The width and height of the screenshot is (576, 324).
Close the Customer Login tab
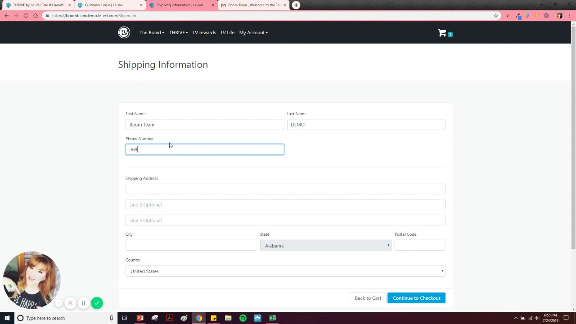(x=141, y=5)
